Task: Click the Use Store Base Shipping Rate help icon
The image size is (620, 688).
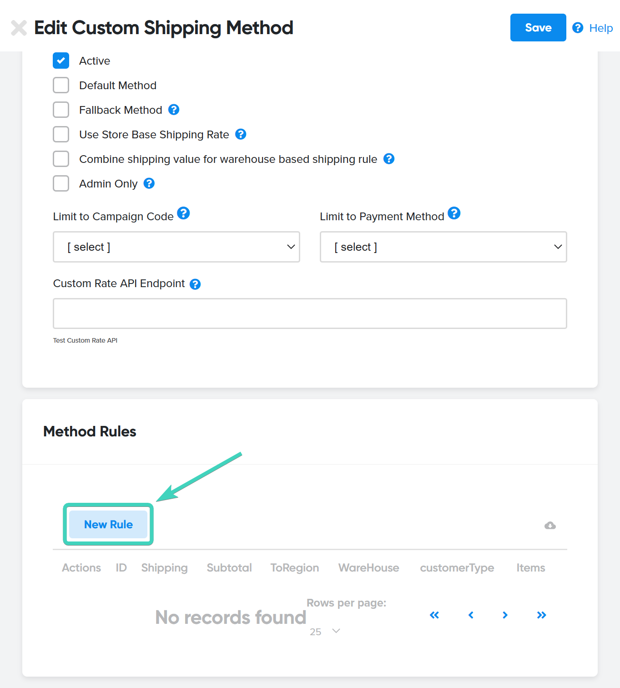Action: [x=241, y=134]
